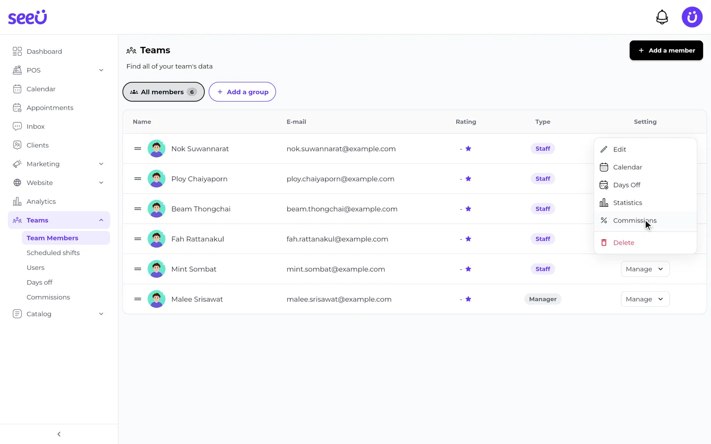Image resolution: width=711 pixels, height=444 pixels.
Task: Click the pencil icon beside Edit
Action: (603, 149)
